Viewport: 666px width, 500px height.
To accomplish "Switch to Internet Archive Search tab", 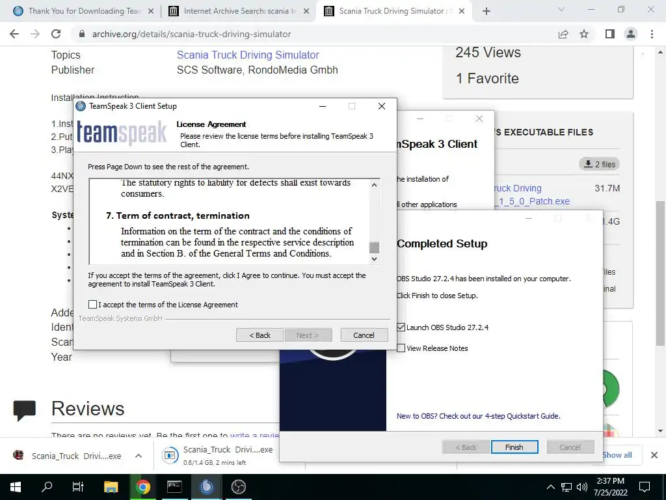I will click(x=239, y=11).
